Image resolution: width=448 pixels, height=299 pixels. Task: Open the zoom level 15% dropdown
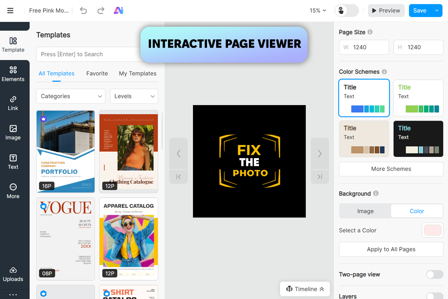[x=318, y=11]
